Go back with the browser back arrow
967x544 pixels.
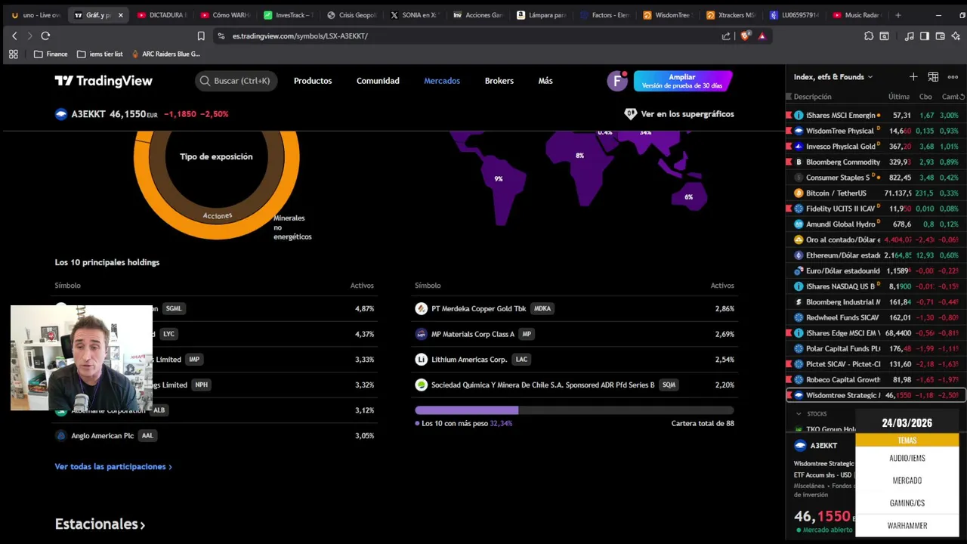coord(14,36)
